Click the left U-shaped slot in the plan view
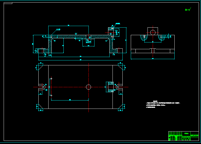The image size is (201, 144). click(42, 87)
